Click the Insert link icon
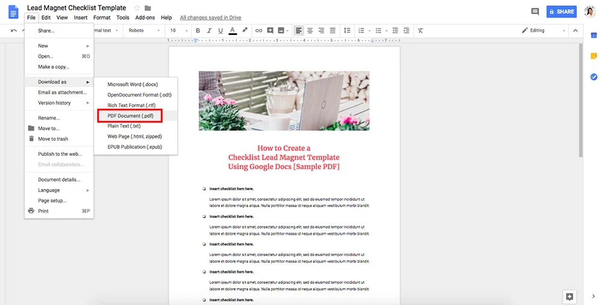The image size is (604, 305). pyautogui.click(x=259, y=30)
